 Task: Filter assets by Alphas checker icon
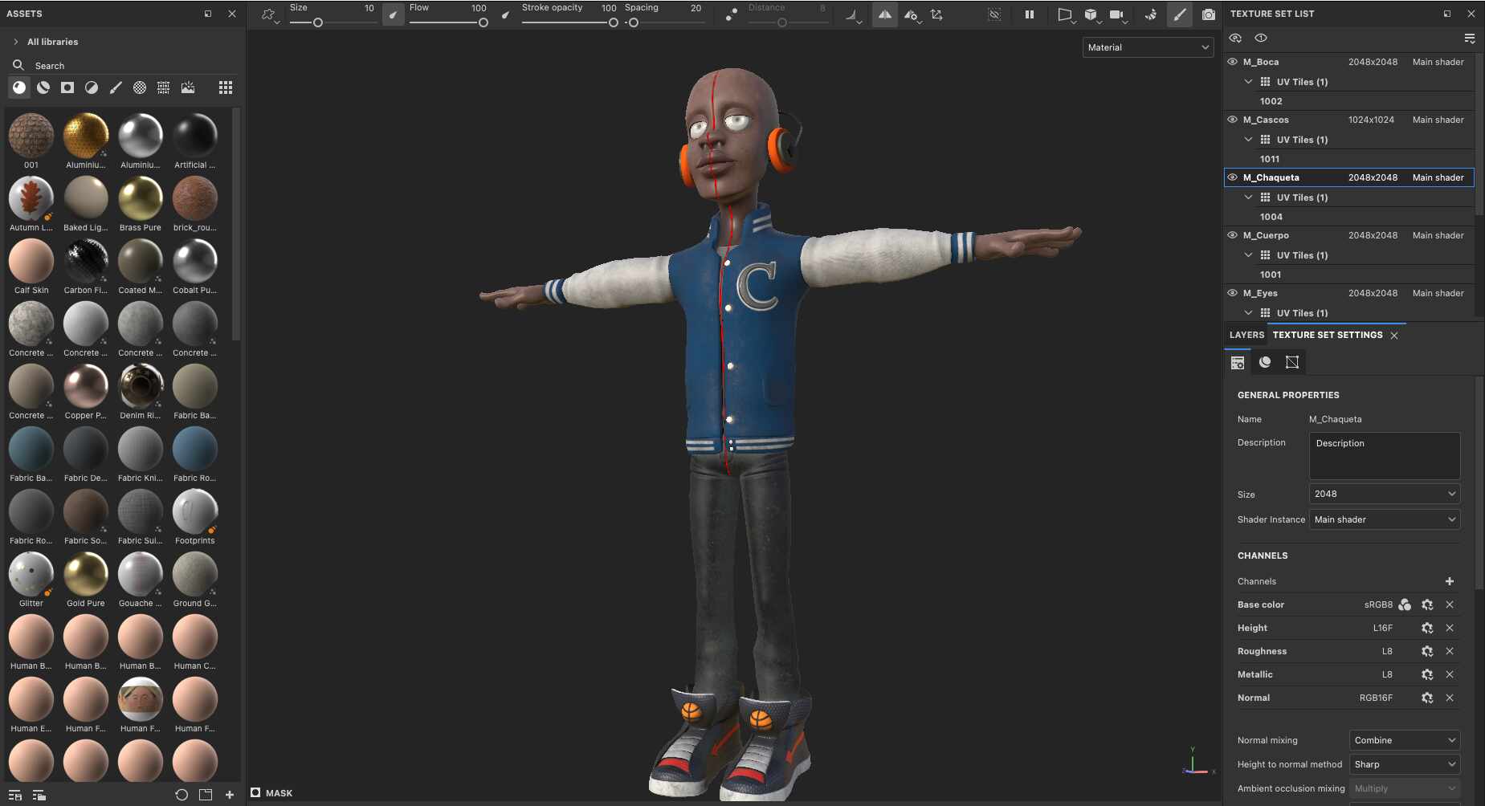[x=140, y=88]
